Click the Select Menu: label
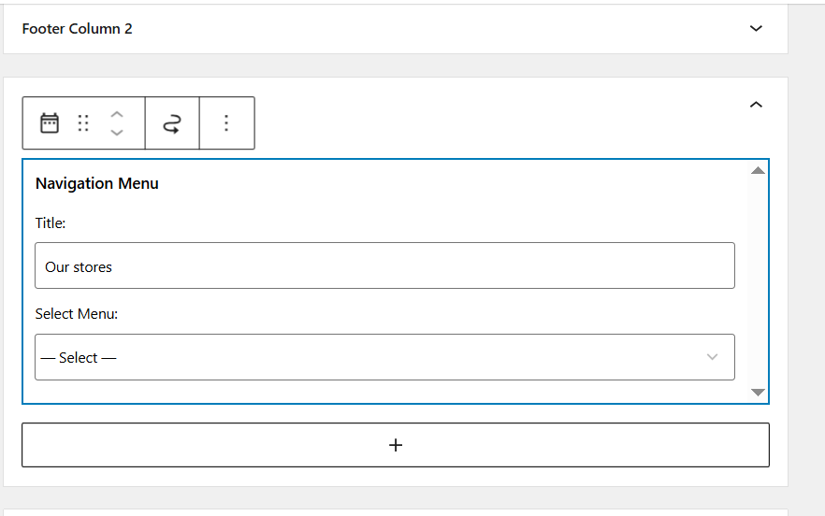Screen dimensions: 825x516 pos(77,314)
